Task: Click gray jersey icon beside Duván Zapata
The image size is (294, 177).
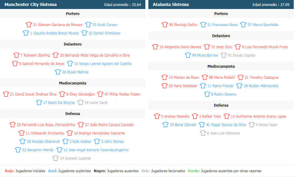Action: [224, 55]
